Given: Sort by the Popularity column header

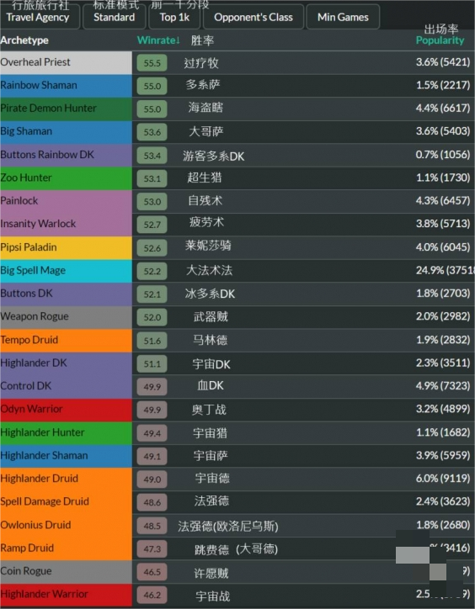Looking at the screenshot, I should (440, 40).
